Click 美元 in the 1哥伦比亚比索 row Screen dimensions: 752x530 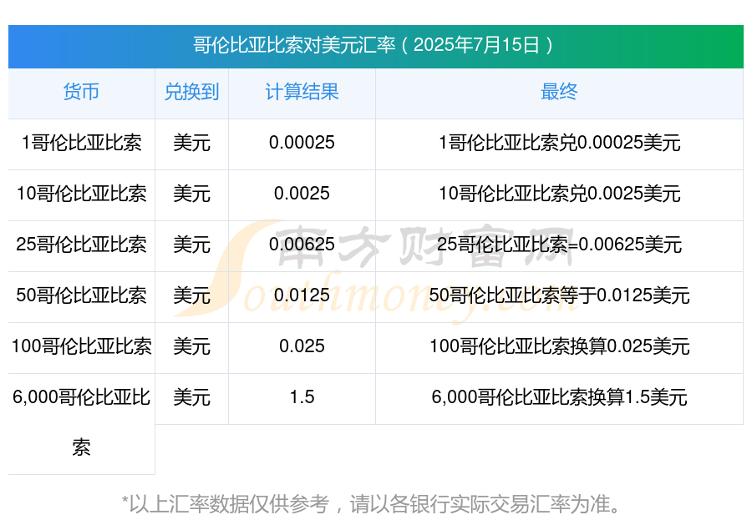coord(192,143)
